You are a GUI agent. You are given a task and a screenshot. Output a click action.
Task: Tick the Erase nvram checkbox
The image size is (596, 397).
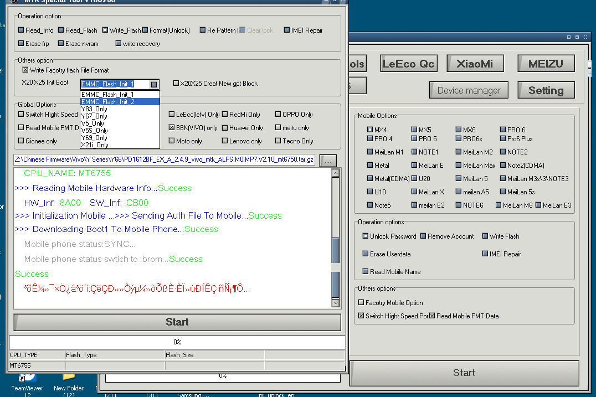(61, 43)
